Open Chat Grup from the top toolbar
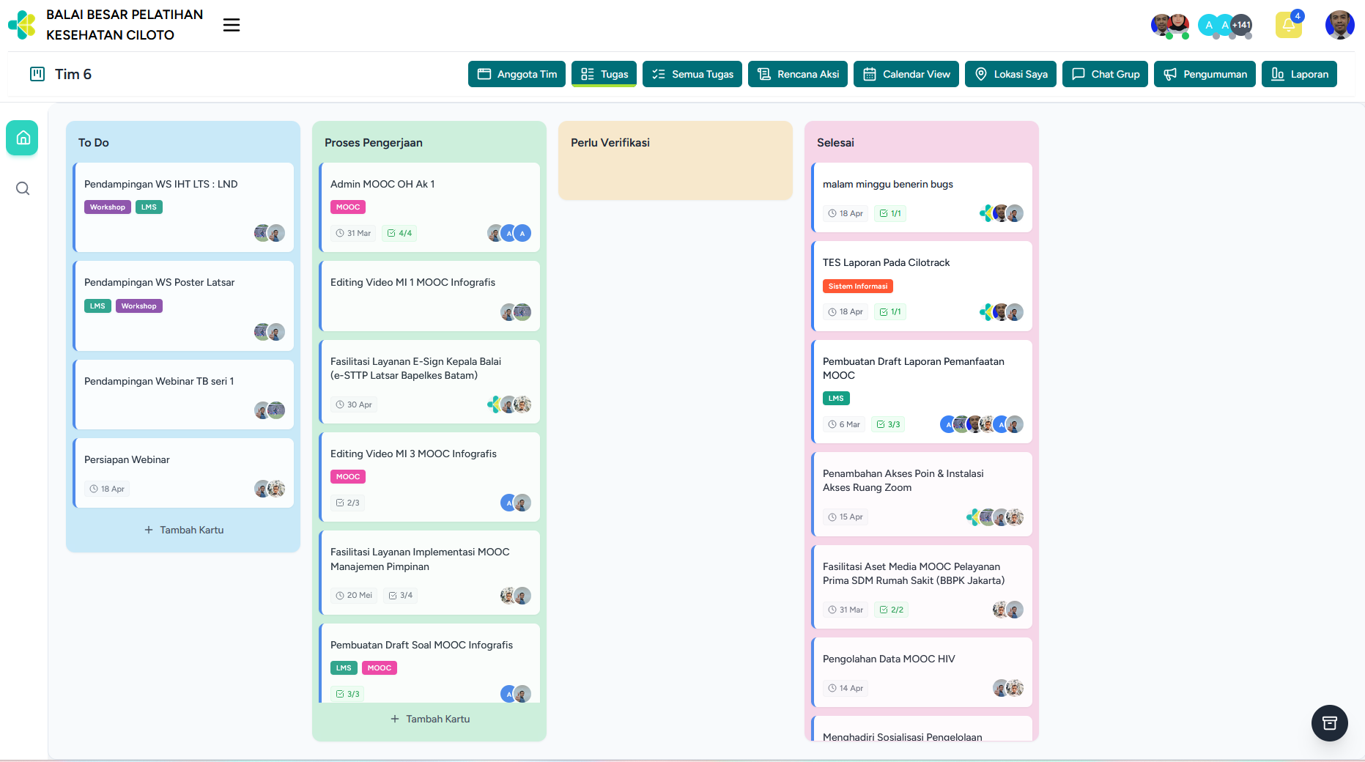The image size is (1365, 762). pyautogui.click(x=1105, y=74)
